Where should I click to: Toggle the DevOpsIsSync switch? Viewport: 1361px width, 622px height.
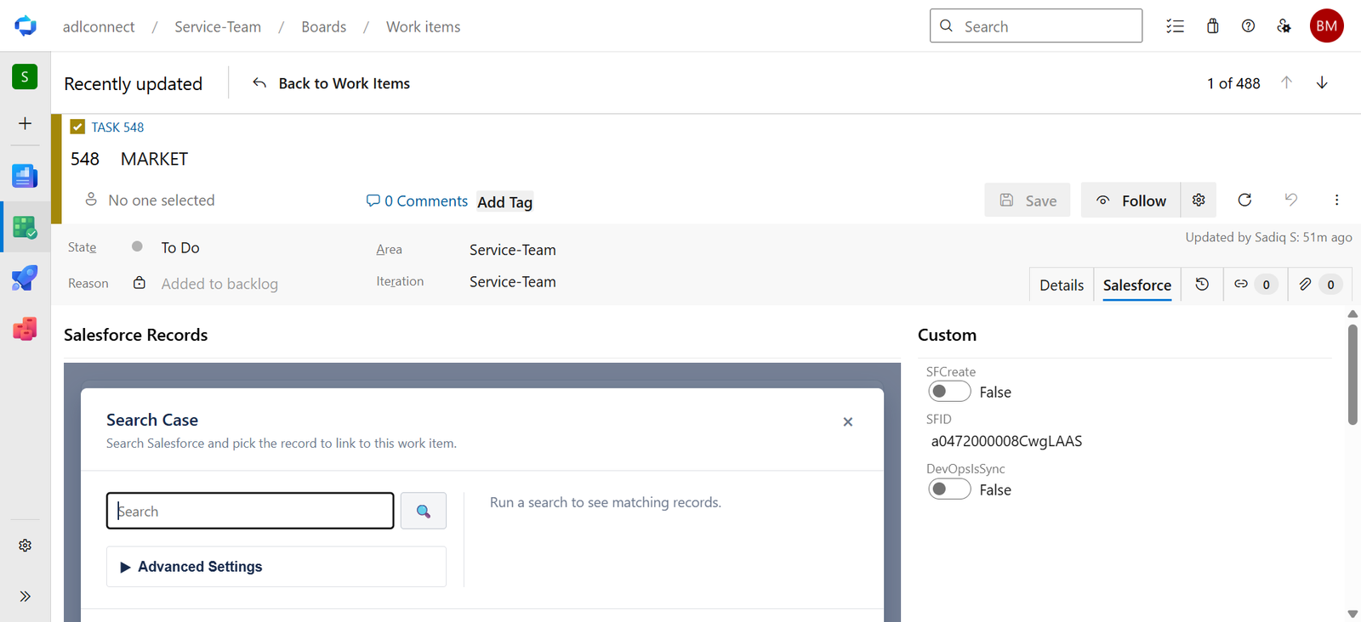click(949, 489)
